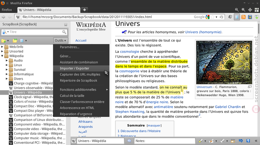This screenshot has width=260, height=145.
Task: Open the search type magnifier dropdown
Action: [6, 32]
